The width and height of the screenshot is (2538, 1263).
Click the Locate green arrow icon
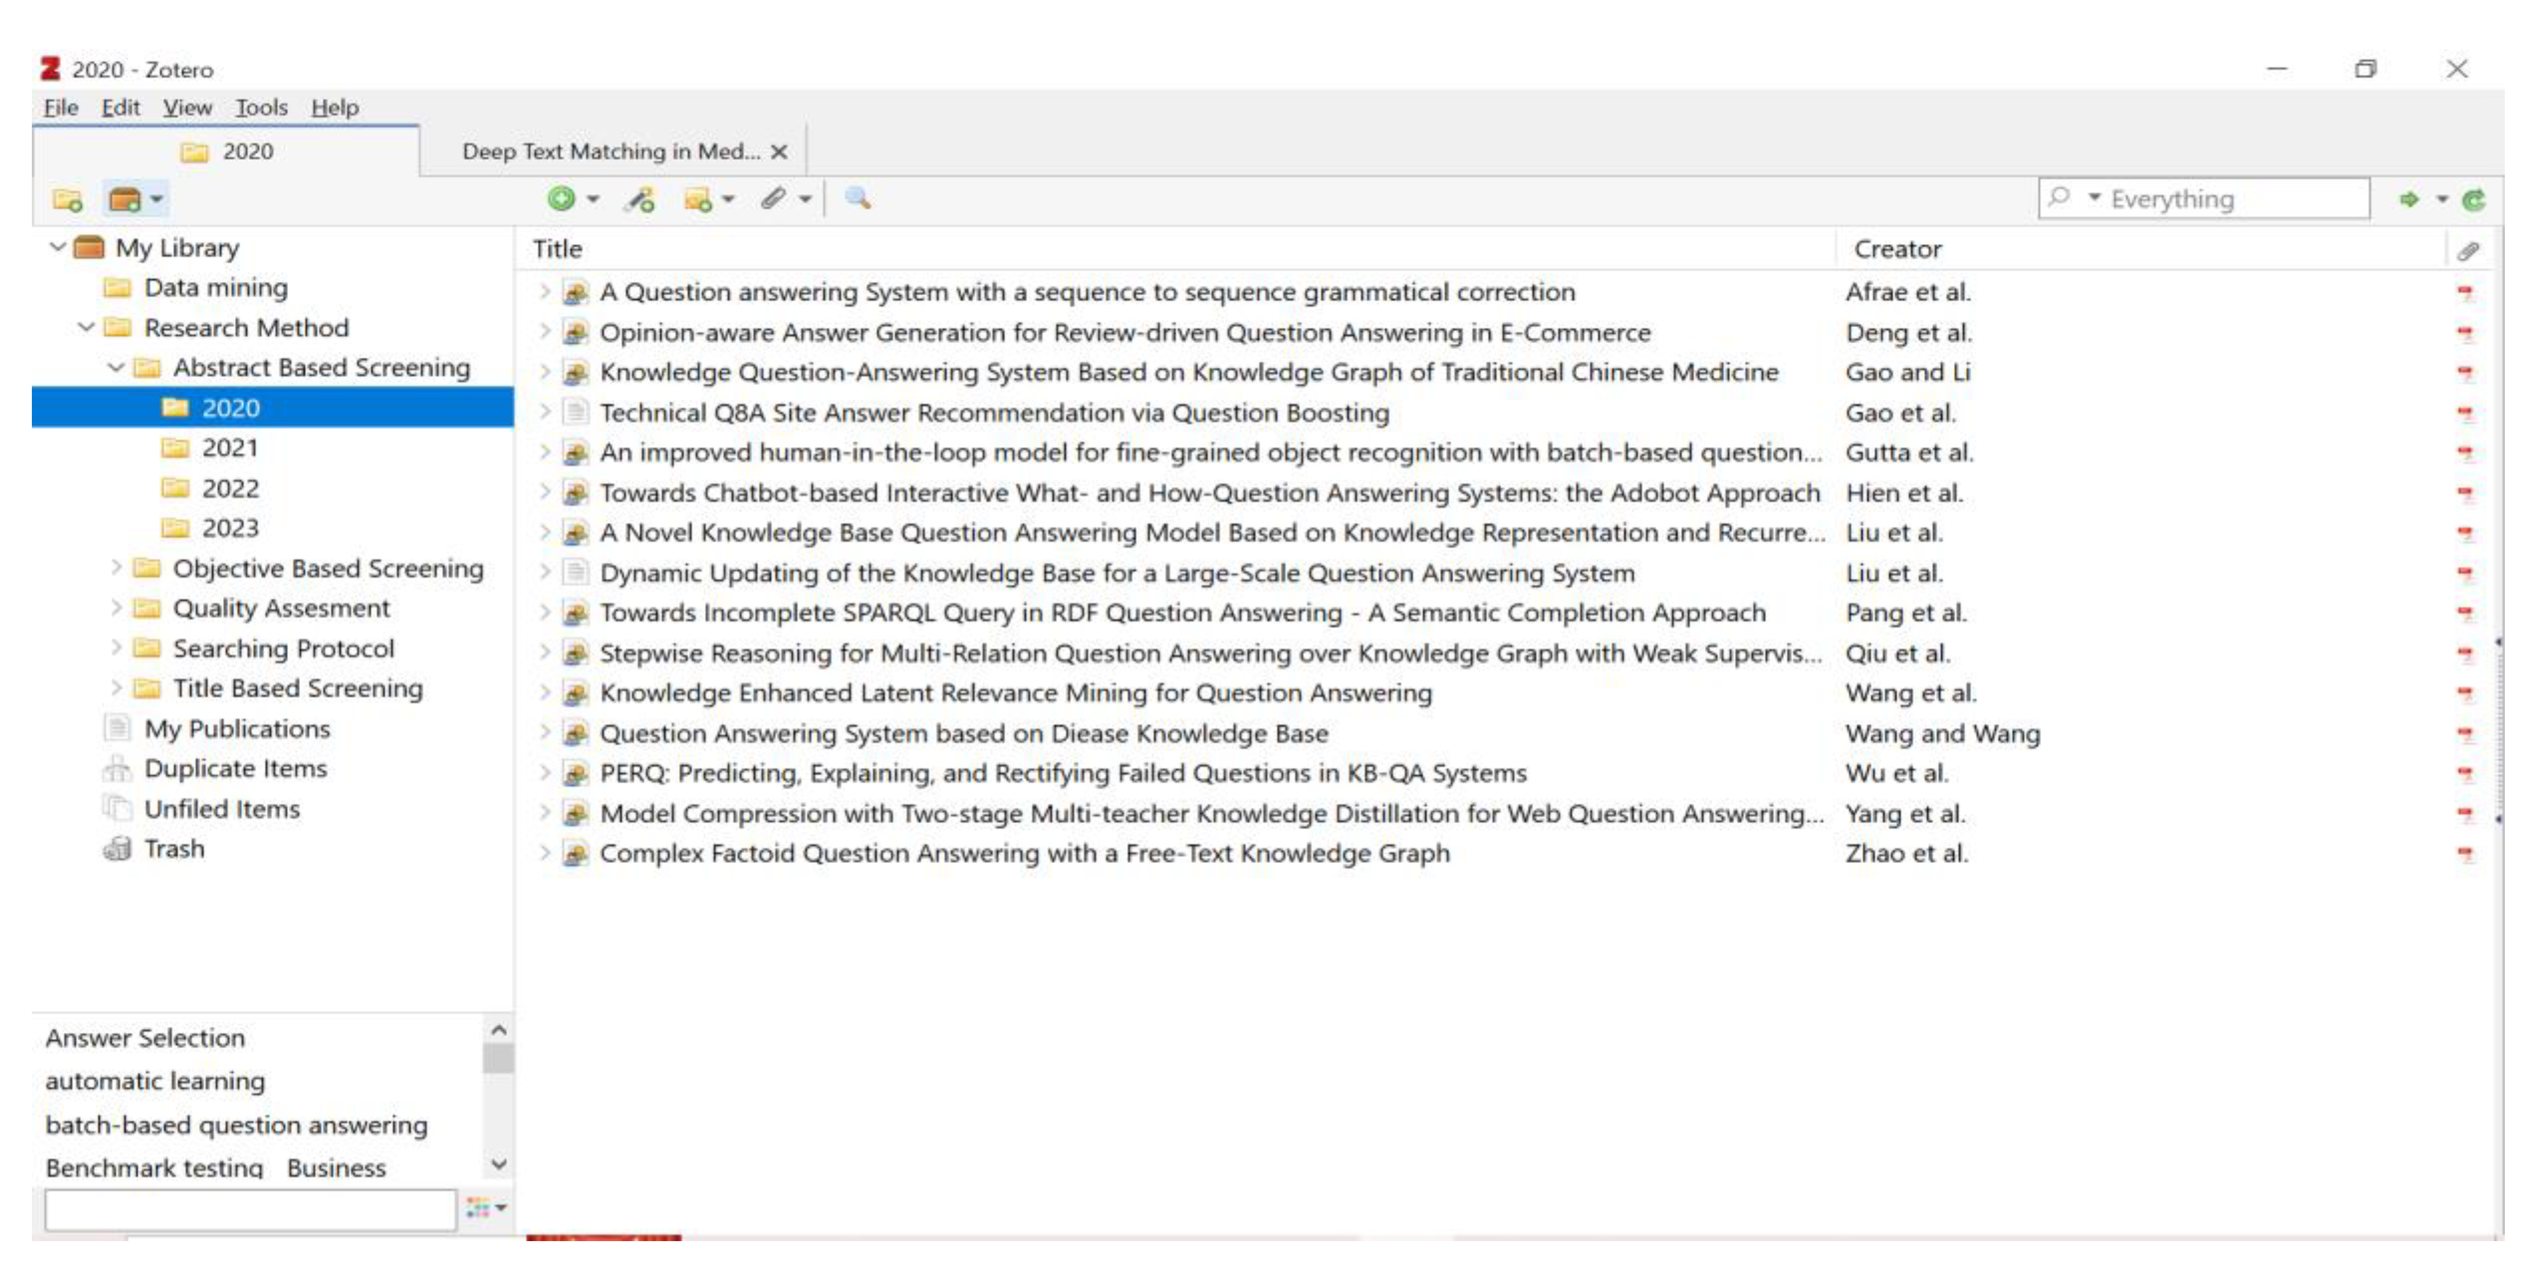coord(2408,199)
